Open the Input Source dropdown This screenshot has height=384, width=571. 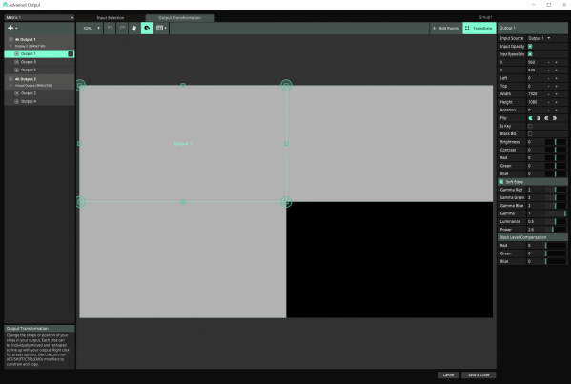point(540,38)
